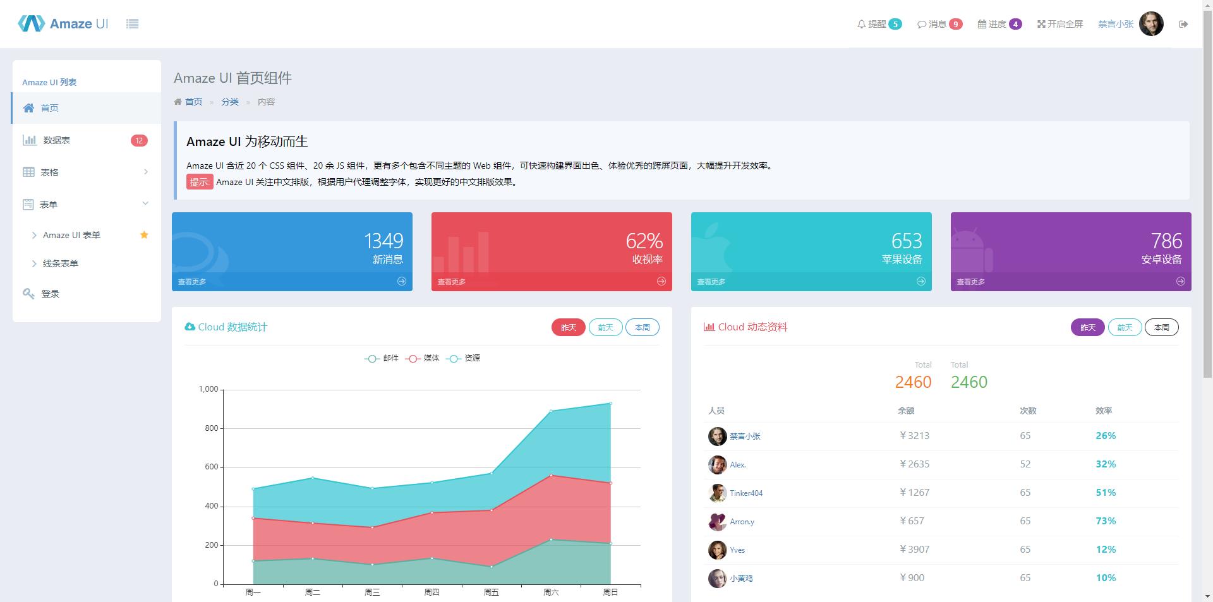Click 查看更多 arrow on 苹果设备 card
Image resolution: width=1213 pixels, height=602 pixels.
click(x=921, y=282)
